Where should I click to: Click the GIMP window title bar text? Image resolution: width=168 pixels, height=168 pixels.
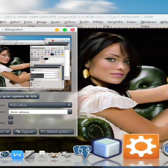(x=79, y=17)
